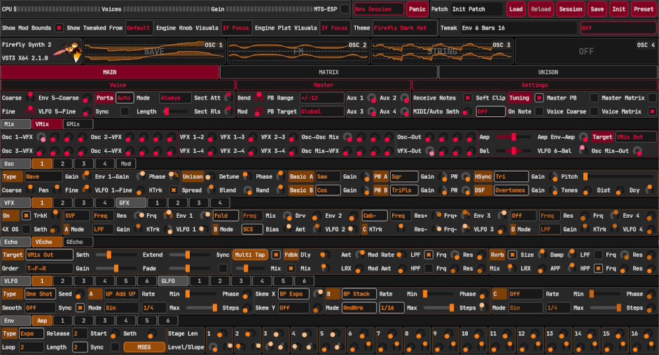Viewport: 659px width, 355px height.
Task: Open the PB Target Global dropdown
Action: point(322,112)
